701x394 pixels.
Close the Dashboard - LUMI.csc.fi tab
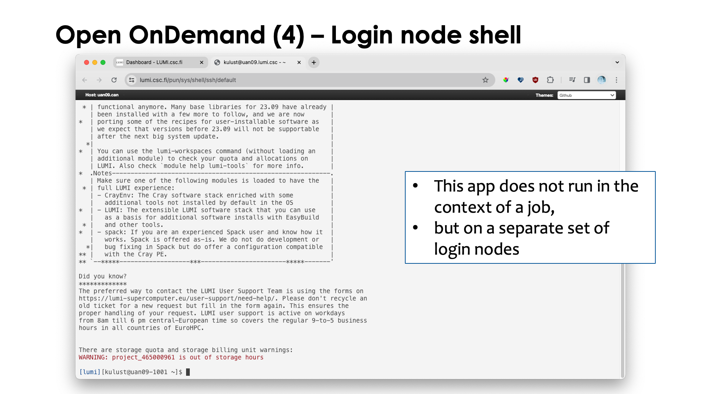point(202,62)
